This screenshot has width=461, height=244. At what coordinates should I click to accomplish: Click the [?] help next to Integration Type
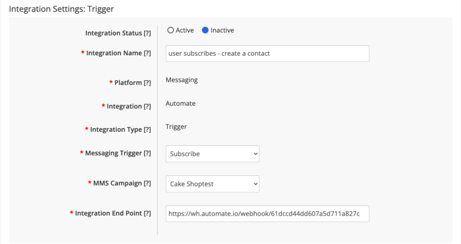[147, 129]
